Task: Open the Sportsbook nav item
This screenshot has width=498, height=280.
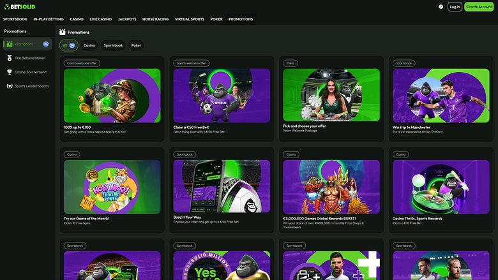Action: pyautogui.click(x=15, y=19)
